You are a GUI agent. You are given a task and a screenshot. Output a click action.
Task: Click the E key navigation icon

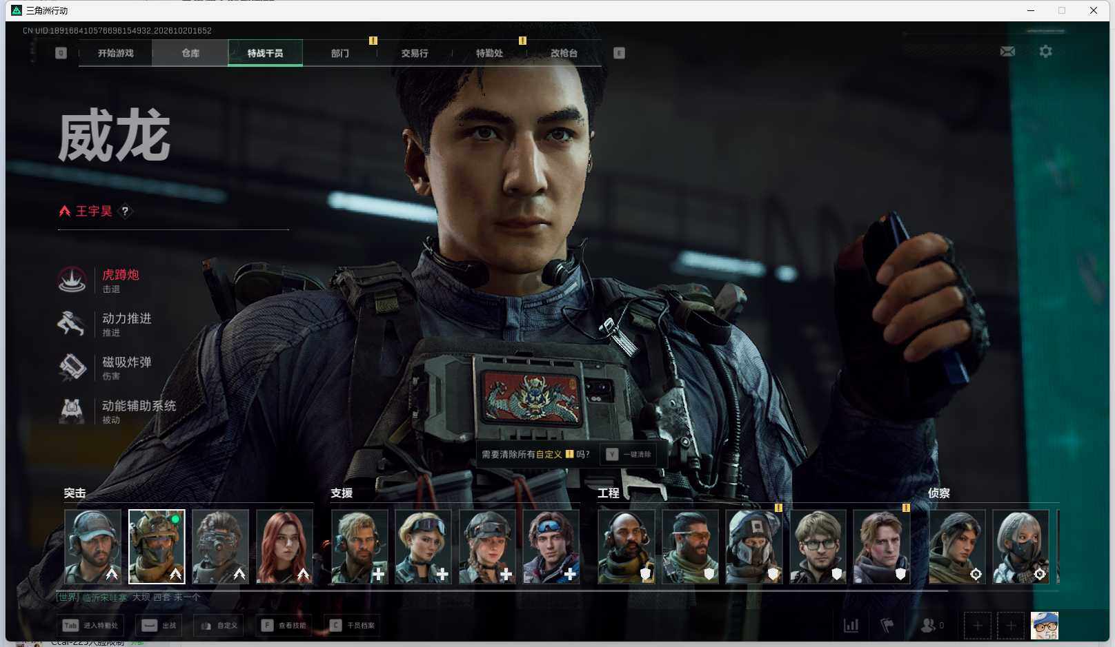[619, 53]
